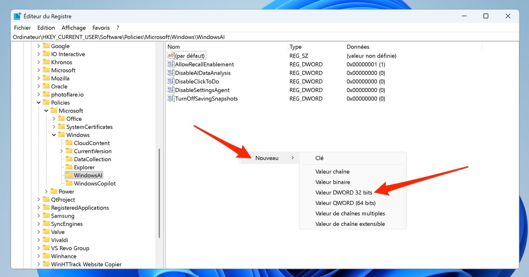Choose Valeur de chaînes multiples
Image resolution: width=529 pixels, height=277 pixels.
point(350,213)
